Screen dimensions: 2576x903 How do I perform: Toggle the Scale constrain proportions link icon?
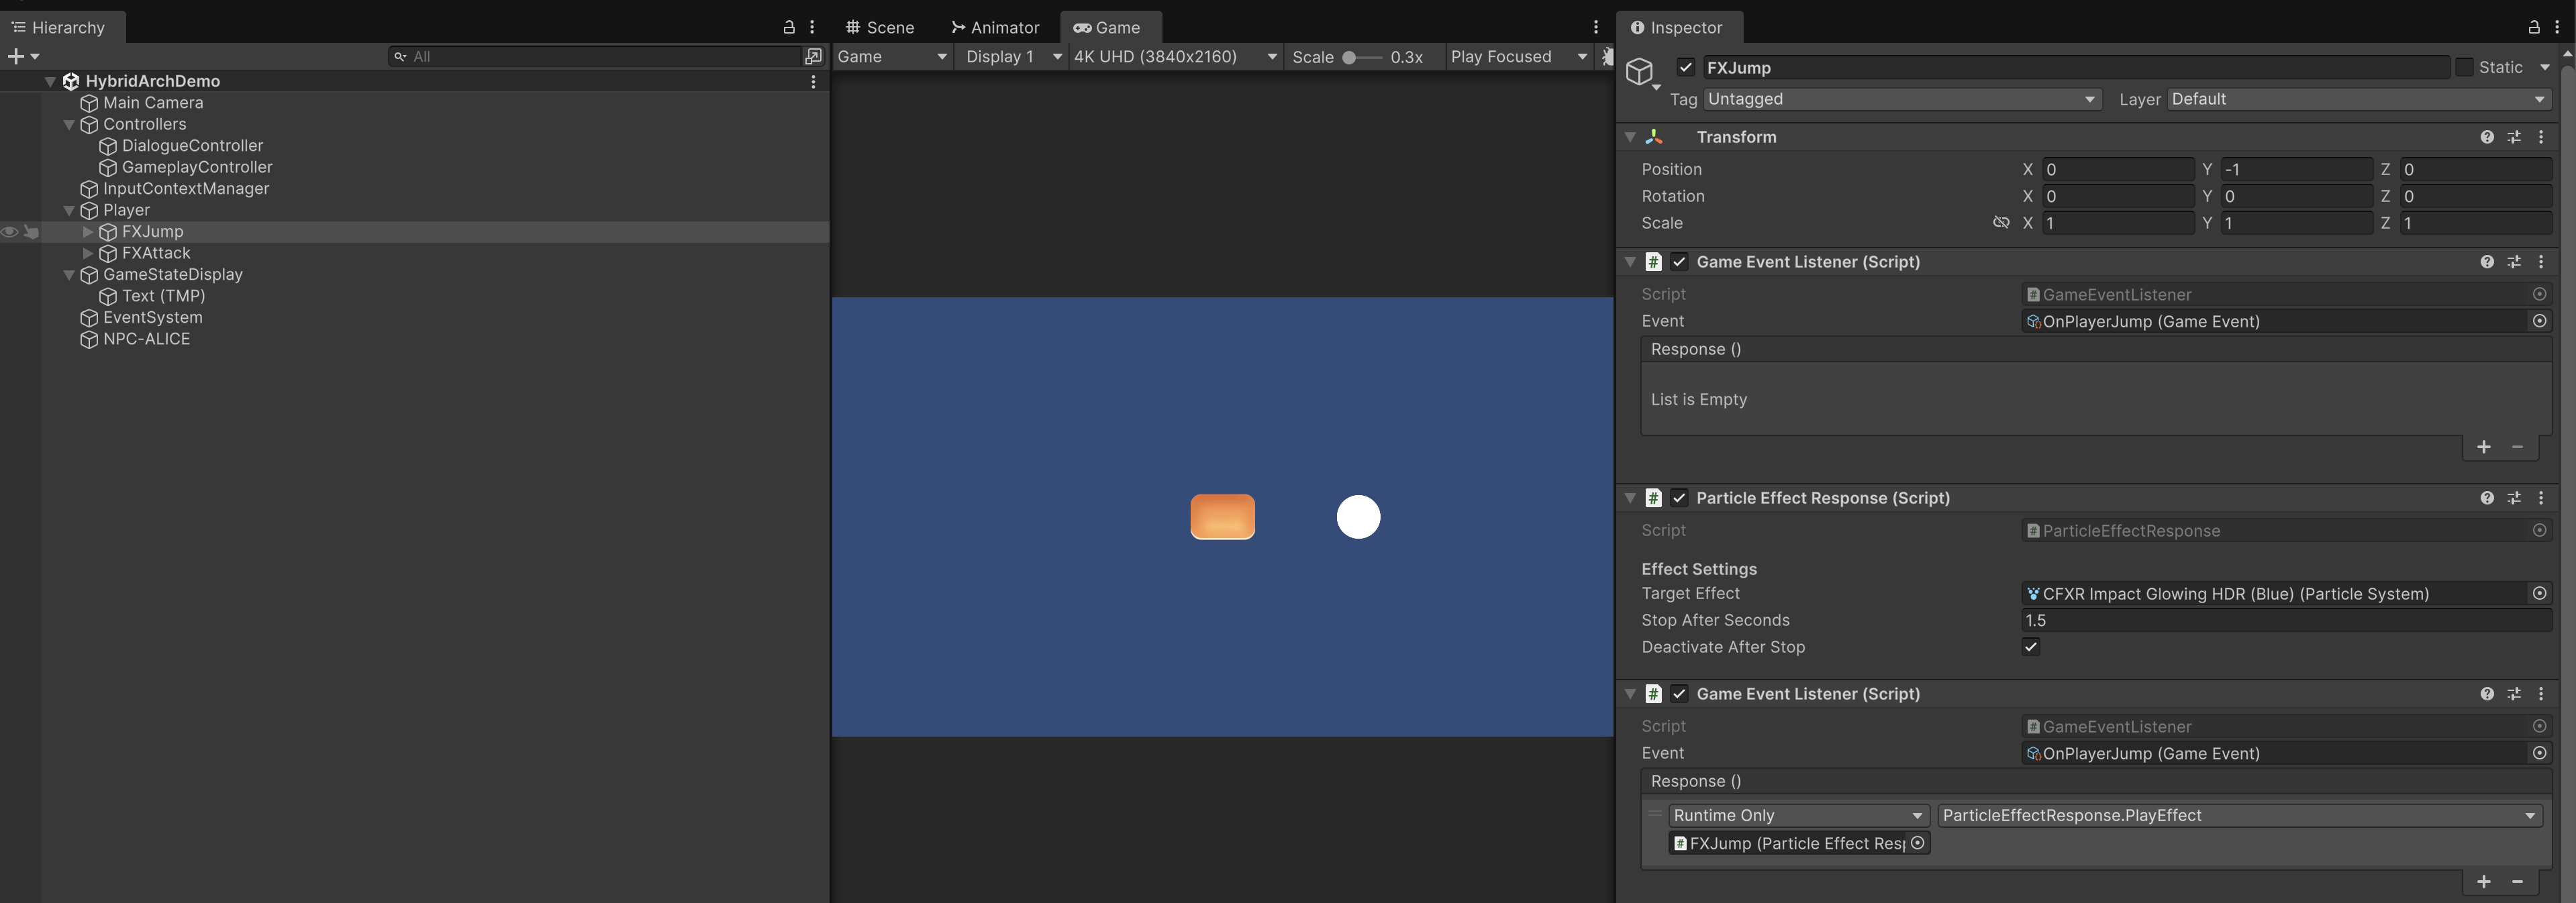click(2000, 223)
